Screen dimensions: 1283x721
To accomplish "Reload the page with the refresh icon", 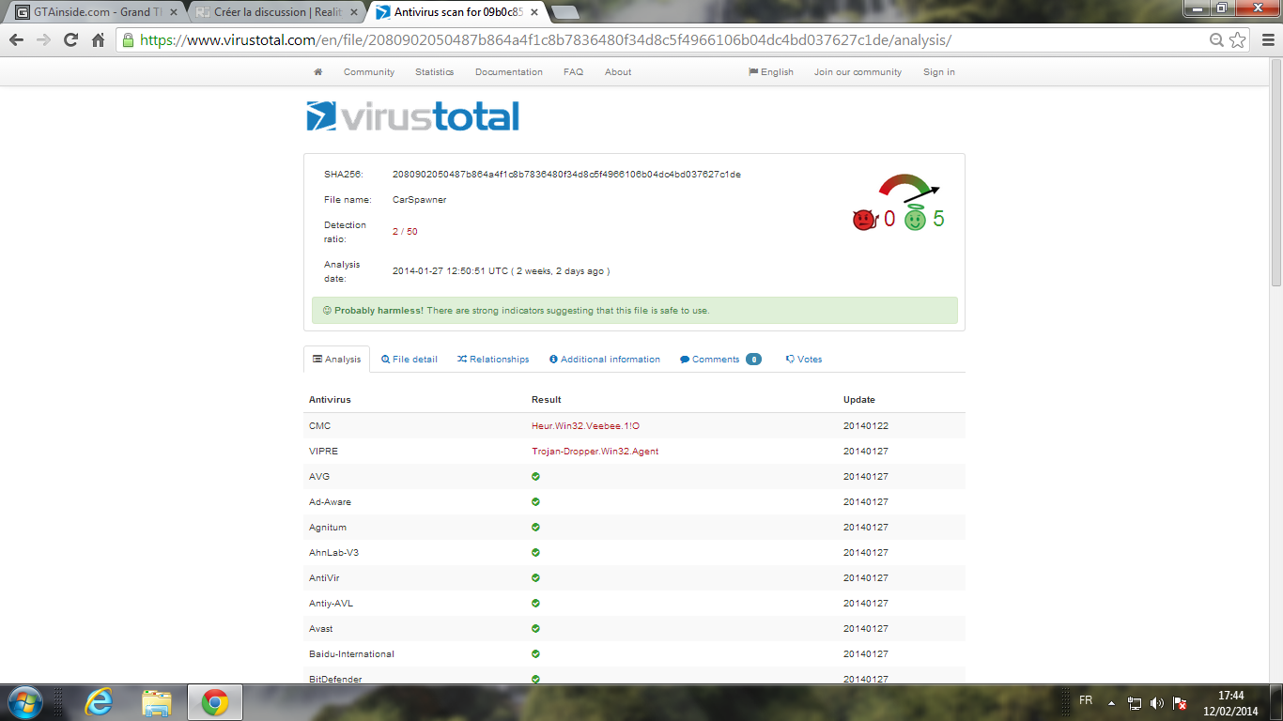I will pos(70,40).
